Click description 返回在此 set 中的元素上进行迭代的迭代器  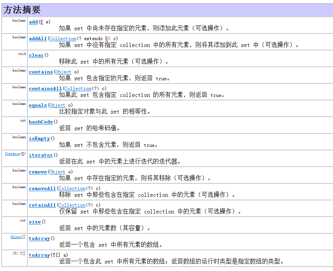(120, 162)
